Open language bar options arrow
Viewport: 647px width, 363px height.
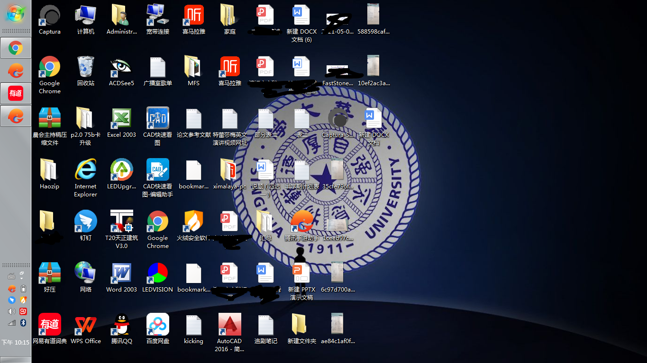click(22, 278)
